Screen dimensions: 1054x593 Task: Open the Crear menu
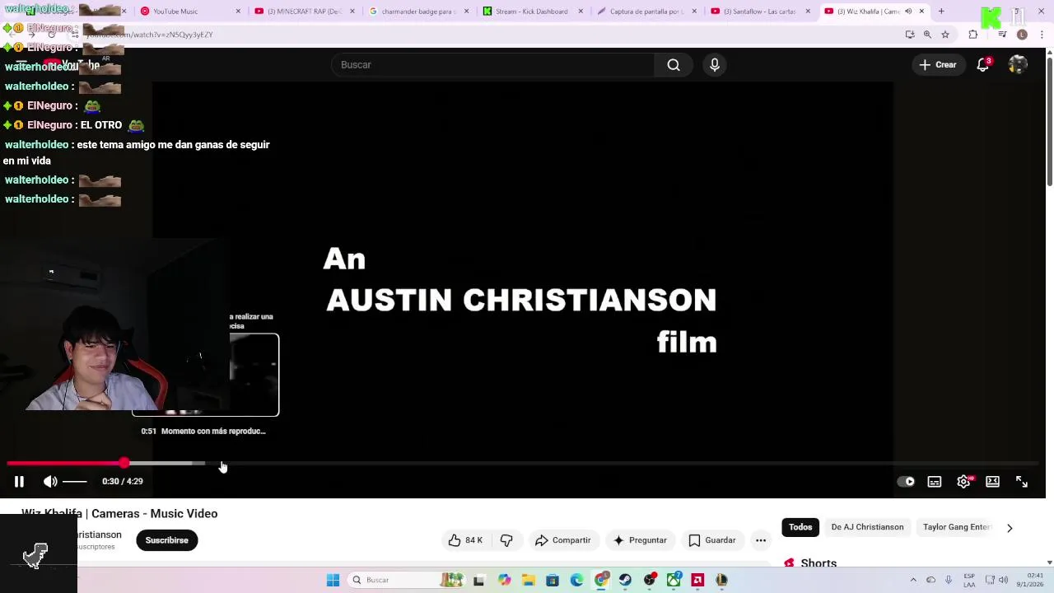pos(938,65)
